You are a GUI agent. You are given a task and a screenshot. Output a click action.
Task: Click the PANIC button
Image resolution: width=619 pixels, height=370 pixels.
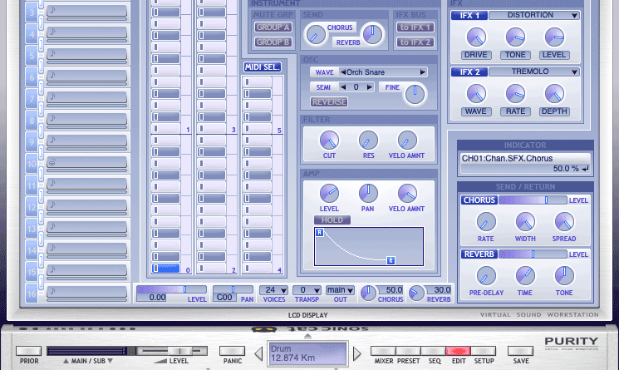[233, 351]
